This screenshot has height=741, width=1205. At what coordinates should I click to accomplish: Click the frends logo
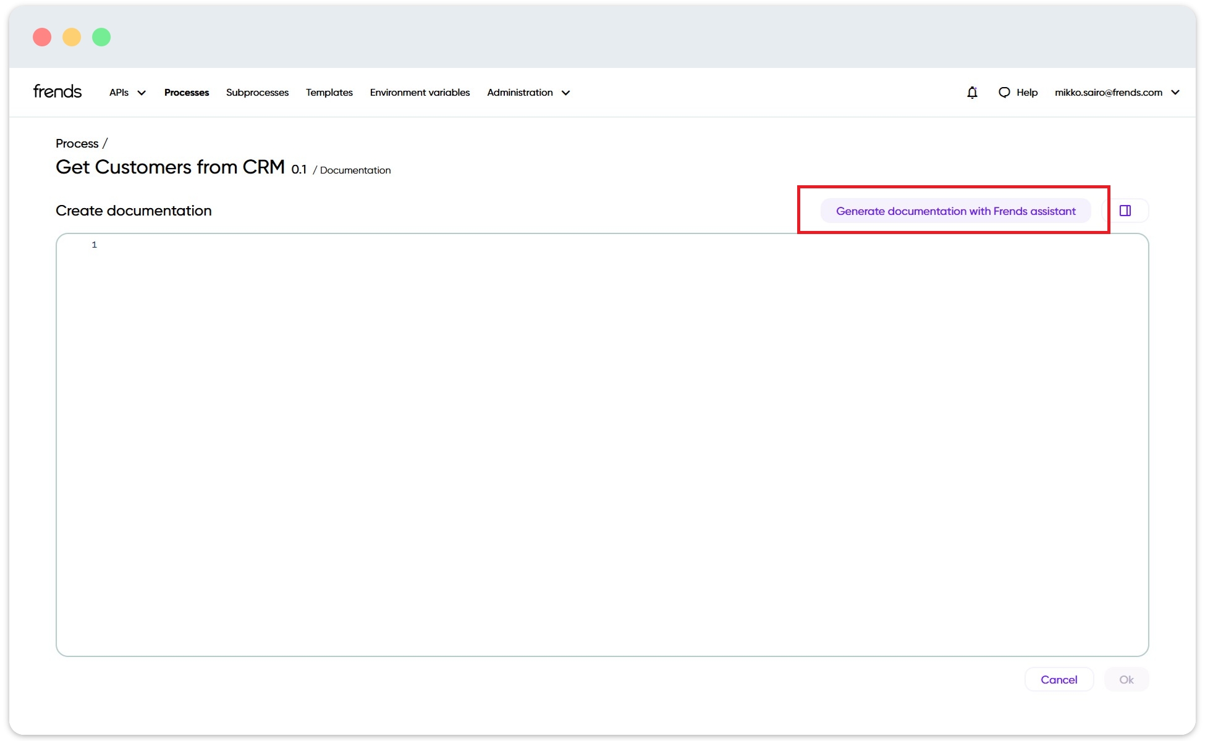pyautogui.click(x=57, y=91)
